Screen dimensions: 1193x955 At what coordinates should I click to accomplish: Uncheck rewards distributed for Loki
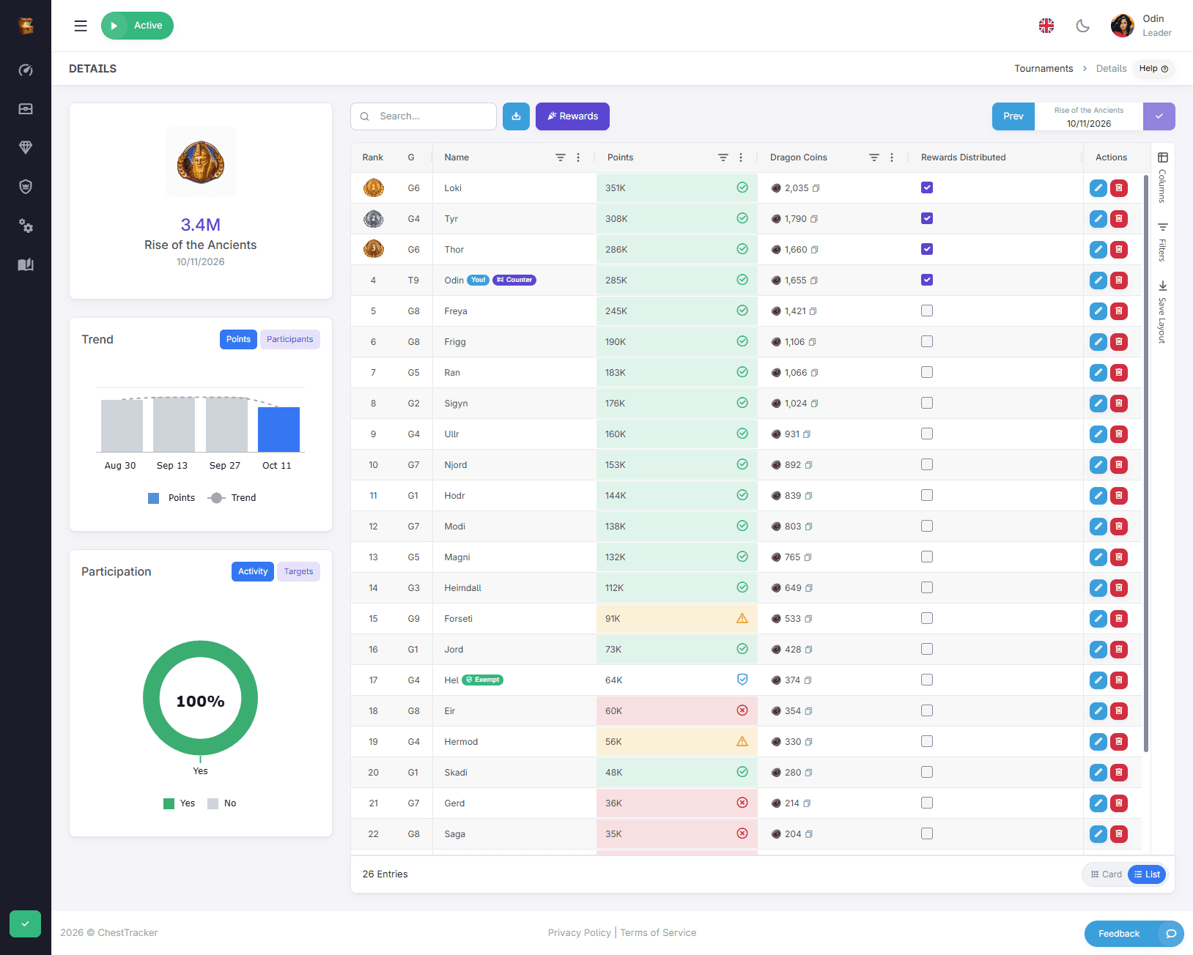[x=927, y=187]
